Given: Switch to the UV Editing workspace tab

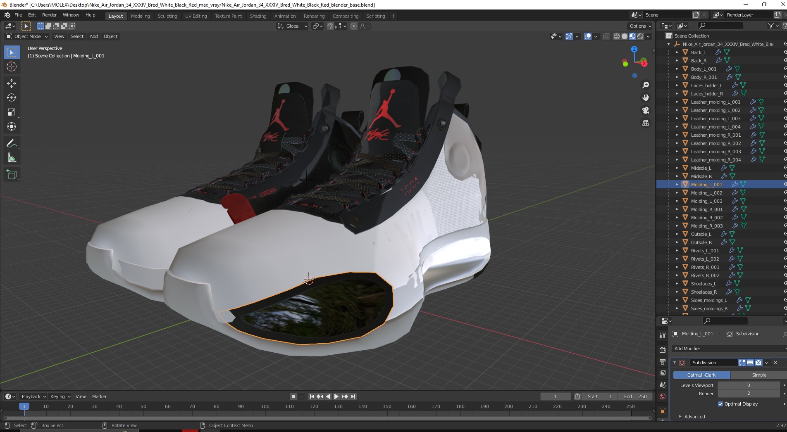Looking at the screenshot, I should [196, 16].
